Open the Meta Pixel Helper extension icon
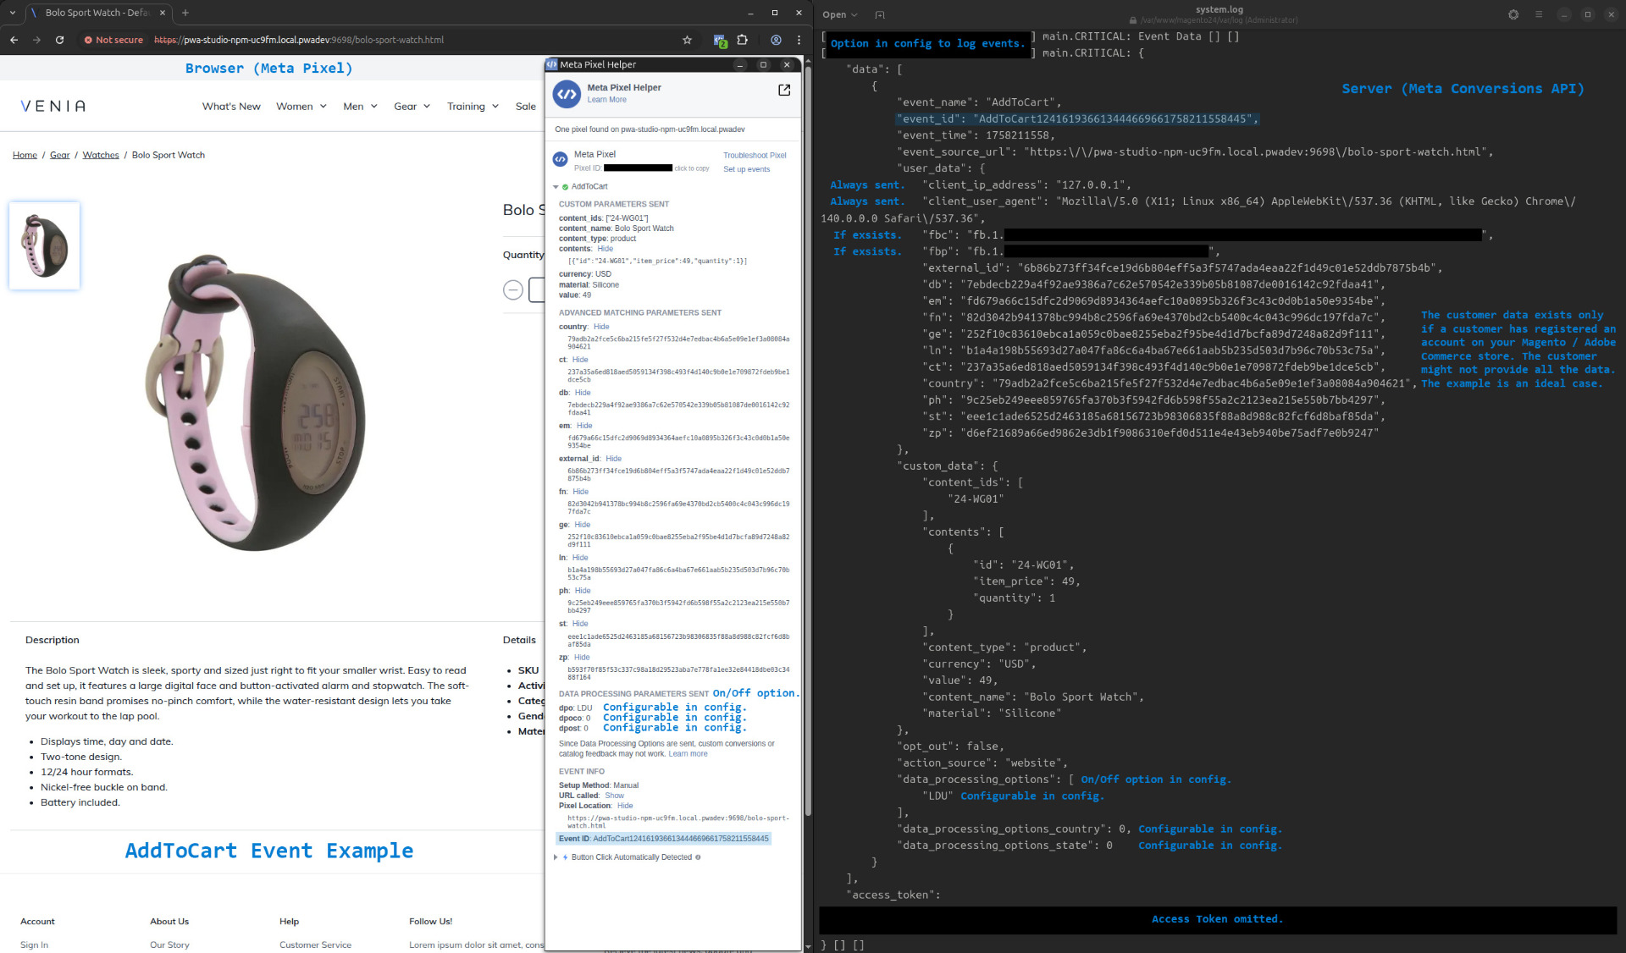1626x953 pixels. (720, 40)
